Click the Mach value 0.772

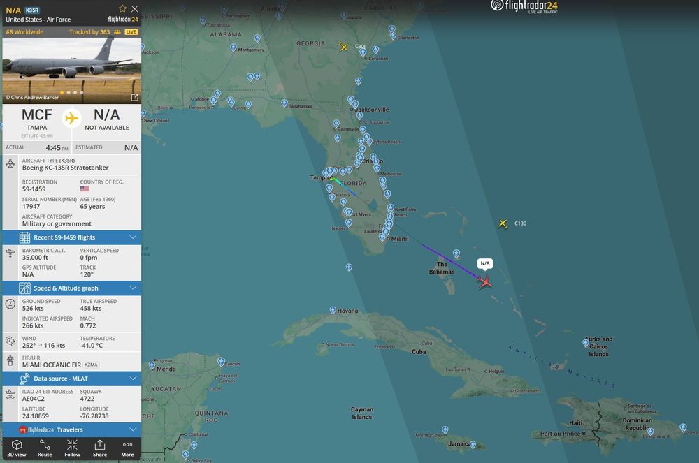[x=88, y=326]
